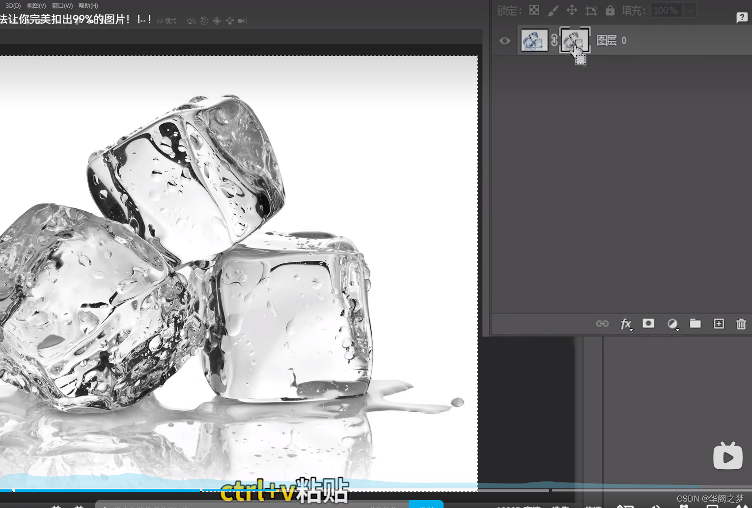Click the link layers icon
Image resolution: width=752 pixels, height=508 pixels.
click(x=602, y=323)
